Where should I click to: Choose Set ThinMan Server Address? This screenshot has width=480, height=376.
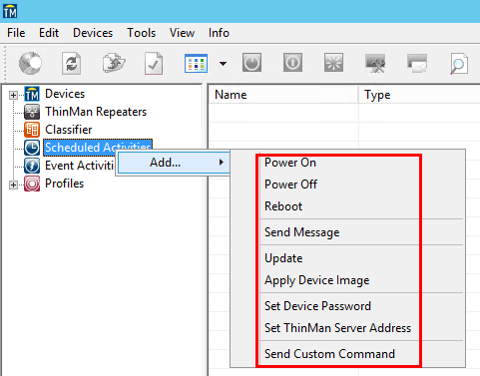pos(337,328)
